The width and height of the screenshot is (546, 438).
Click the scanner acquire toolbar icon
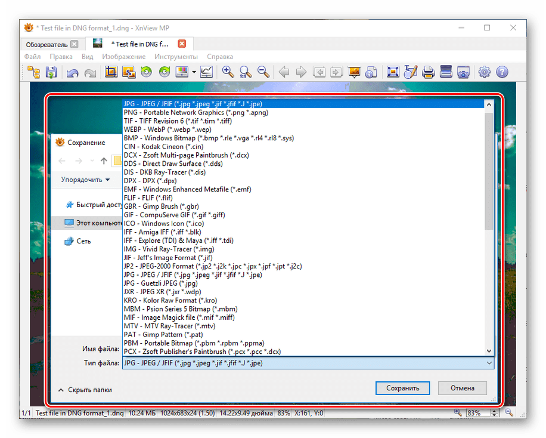pyautogui.click(x=446, y=72)
